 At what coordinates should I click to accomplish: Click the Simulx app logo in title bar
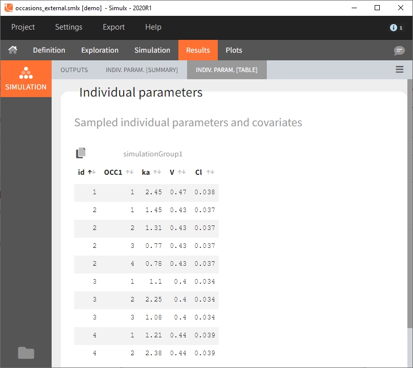click(x=8, y=8)
